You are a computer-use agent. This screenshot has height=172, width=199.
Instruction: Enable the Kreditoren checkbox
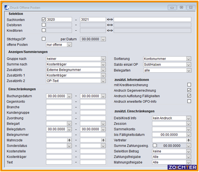point(44,30)
